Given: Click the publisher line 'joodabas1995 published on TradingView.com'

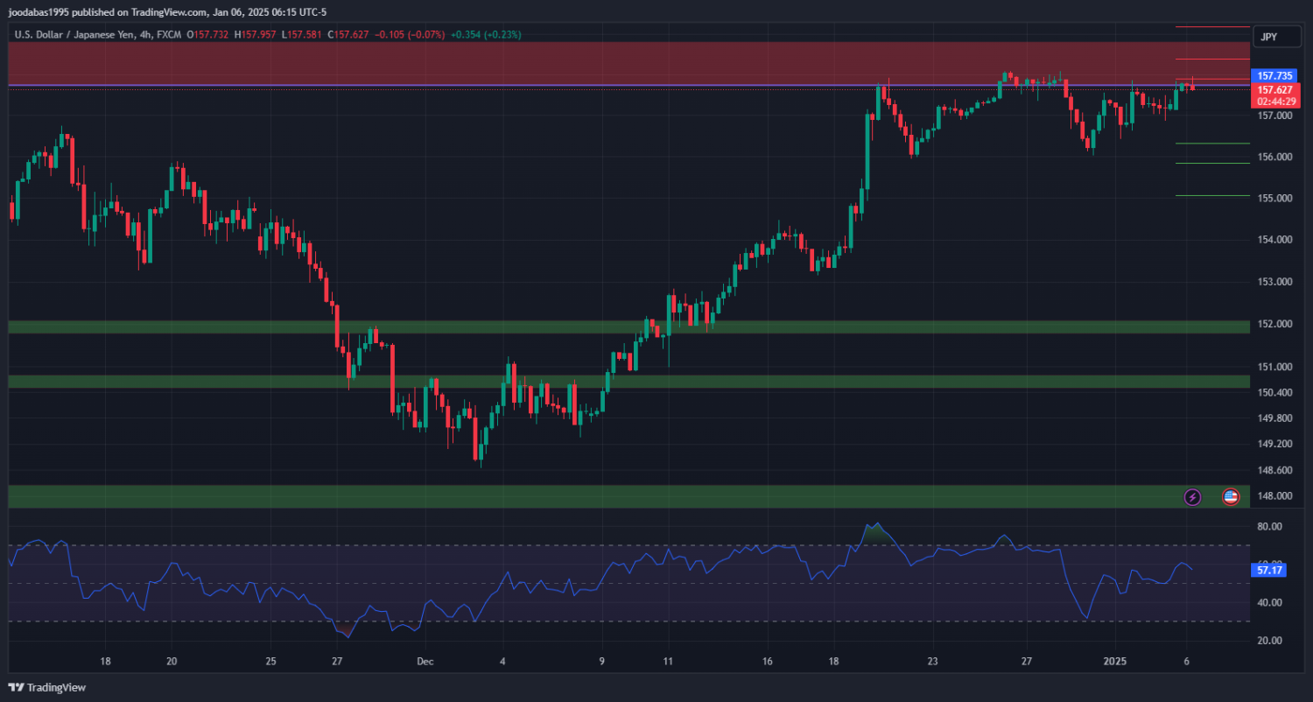Looking at the screenshot, I should 109,12.
